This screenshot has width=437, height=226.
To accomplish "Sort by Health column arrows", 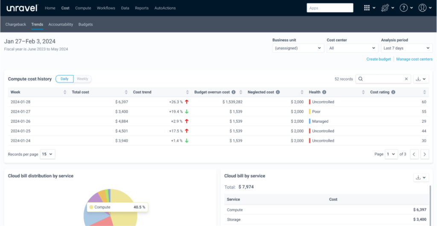I will coord(364,92).
